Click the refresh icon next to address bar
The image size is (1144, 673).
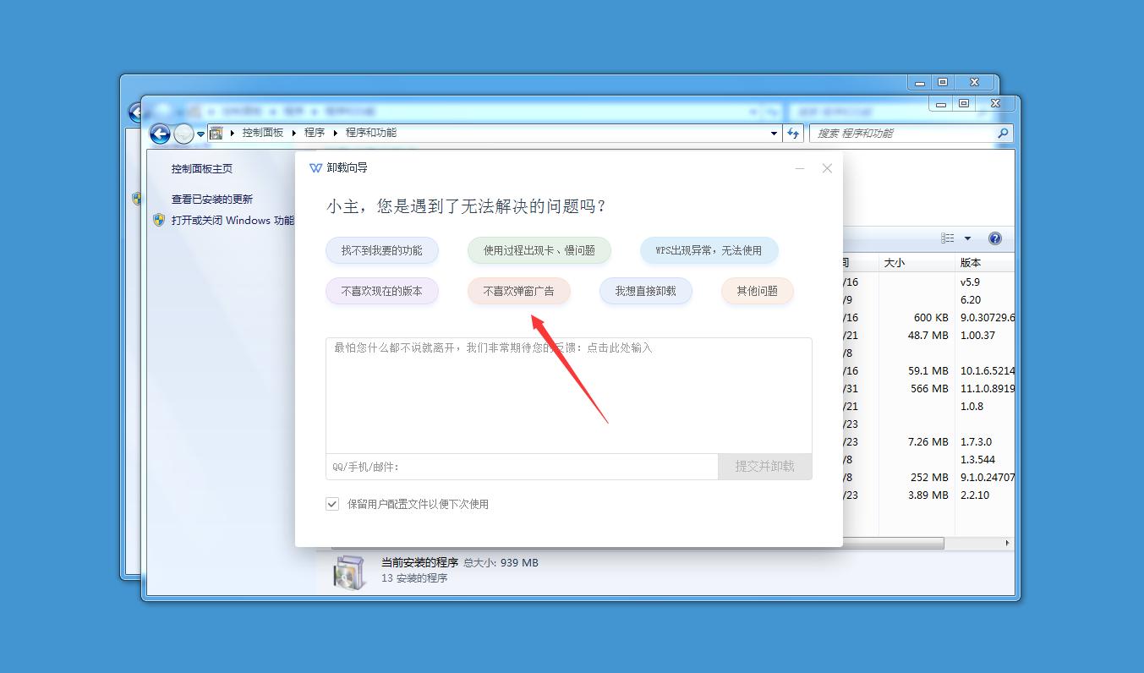795,133
